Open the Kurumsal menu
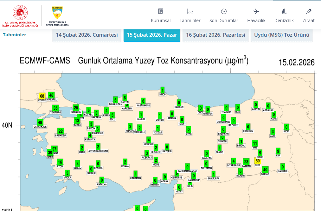 (x=161, y=21)
